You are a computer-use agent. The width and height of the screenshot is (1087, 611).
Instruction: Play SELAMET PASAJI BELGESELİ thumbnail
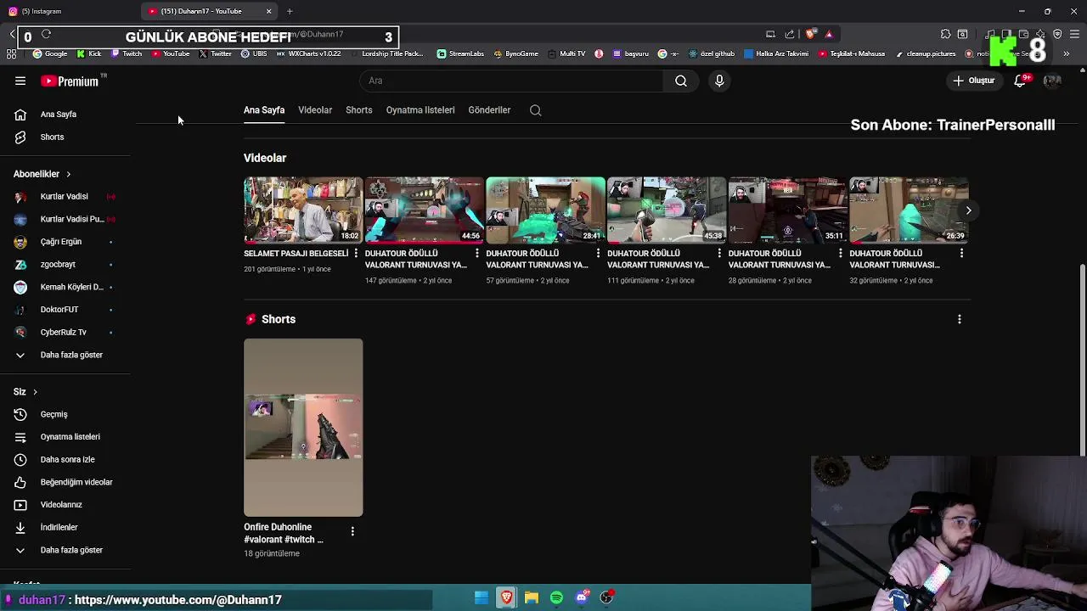[303, 210]
